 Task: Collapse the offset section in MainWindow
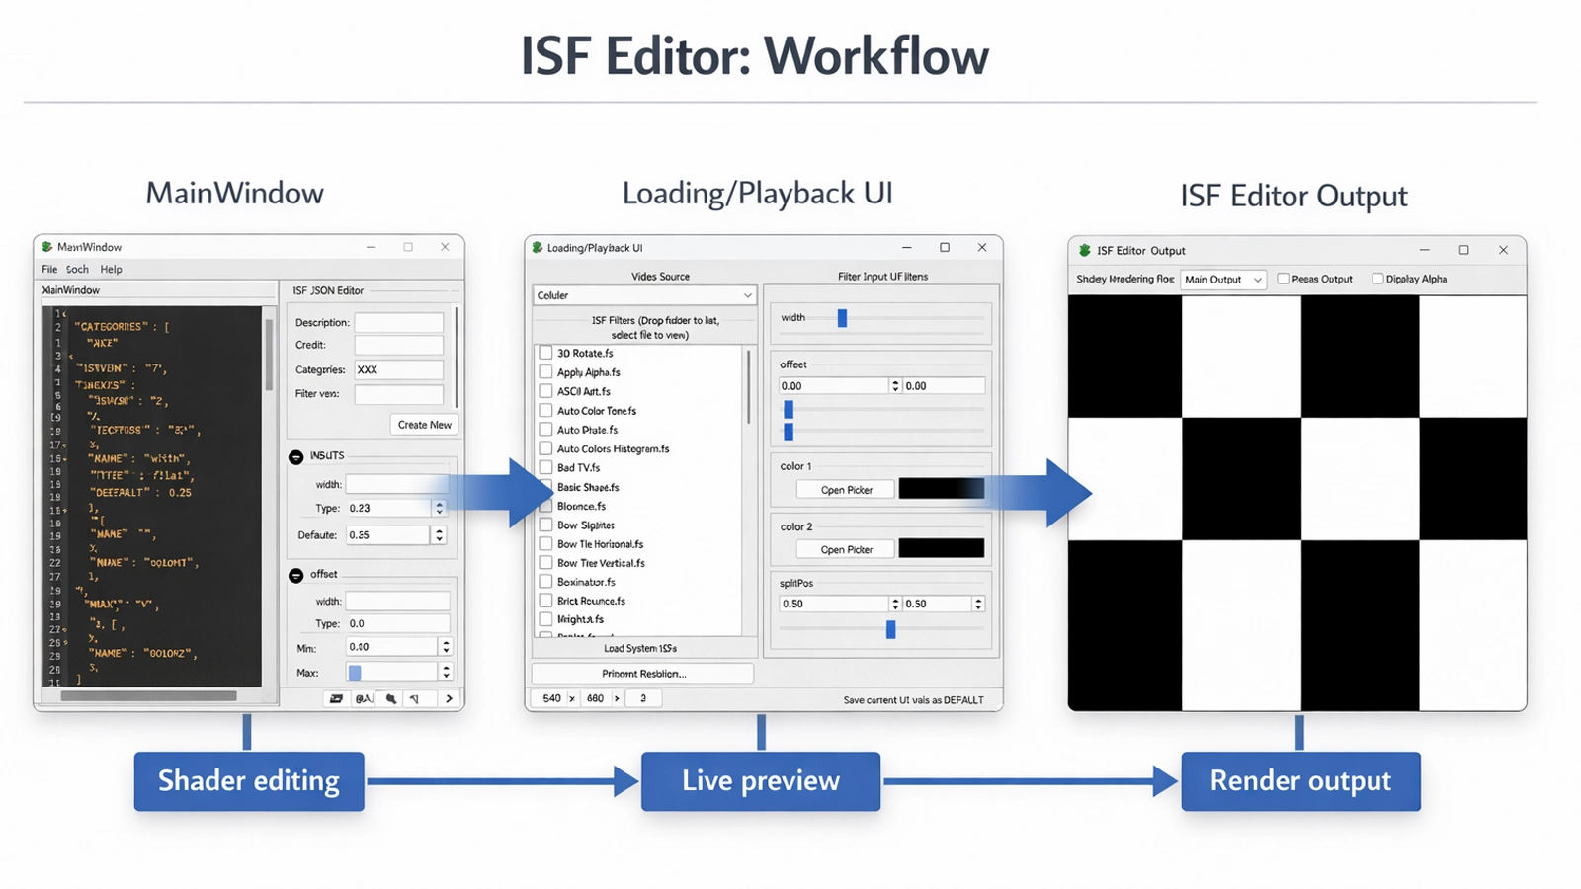pyautogui.click(x=296, y=576)
